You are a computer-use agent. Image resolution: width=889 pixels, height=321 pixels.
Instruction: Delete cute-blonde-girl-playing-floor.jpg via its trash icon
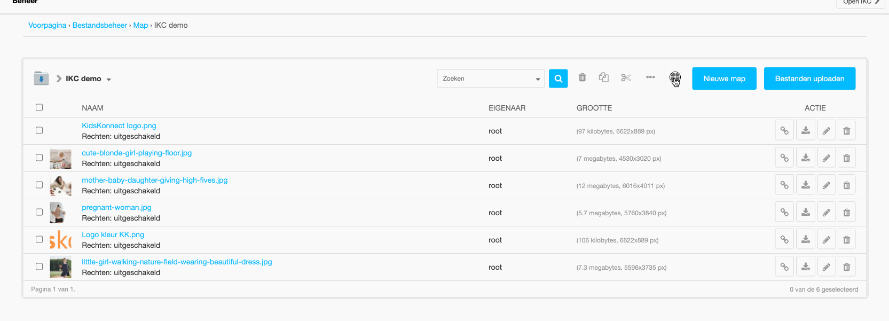pyautogui.click(x=846, y=158)
